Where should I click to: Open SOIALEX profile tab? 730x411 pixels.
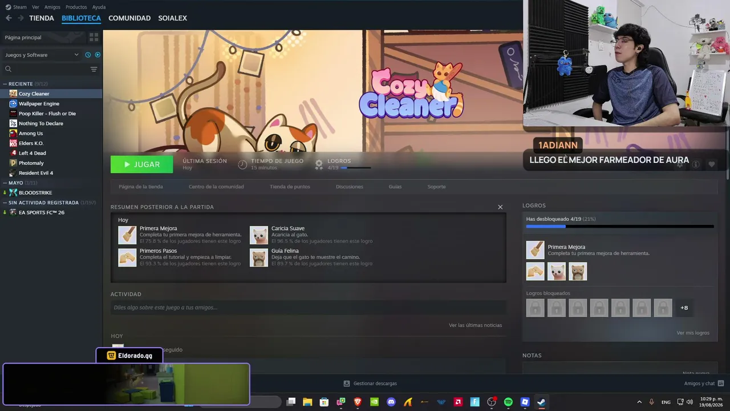173,18
